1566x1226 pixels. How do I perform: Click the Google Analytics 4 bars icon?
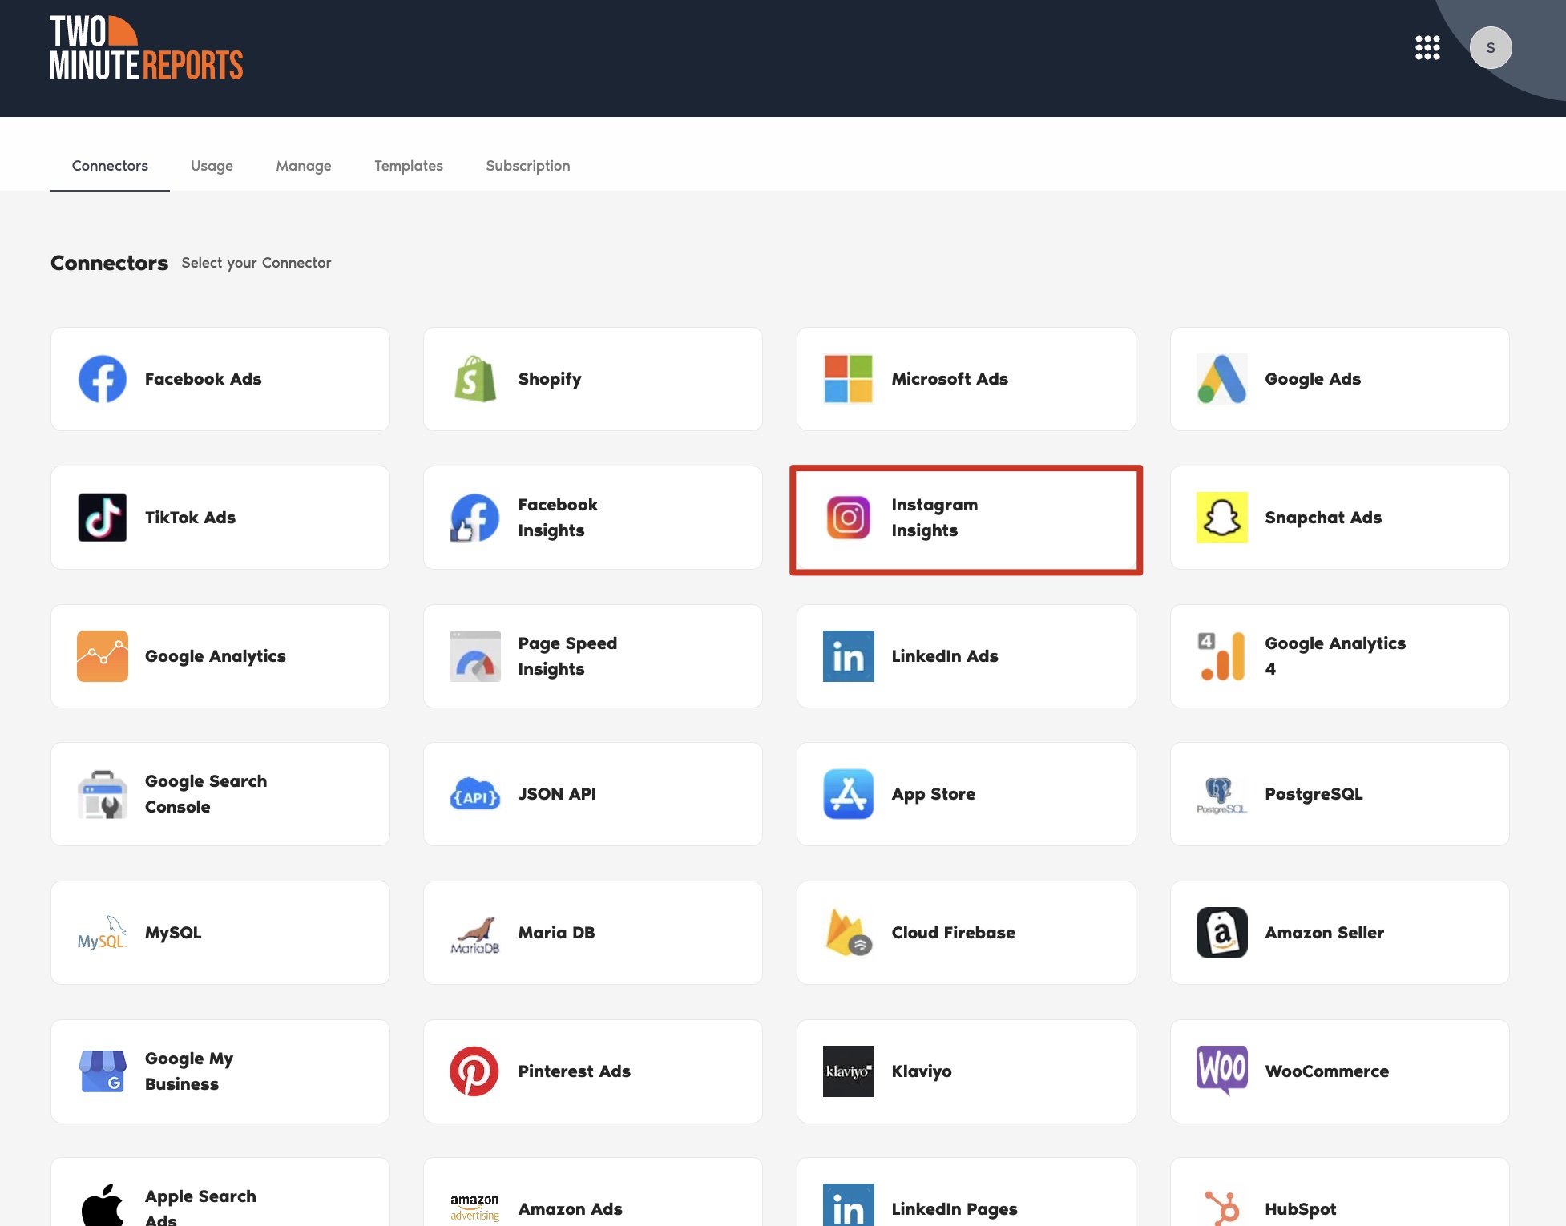click(x=1222, y=656)
